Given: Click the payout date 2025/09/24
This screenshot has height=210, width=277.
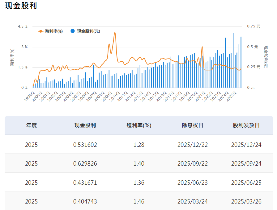Looking at the screenshot, I should [247, 163].
